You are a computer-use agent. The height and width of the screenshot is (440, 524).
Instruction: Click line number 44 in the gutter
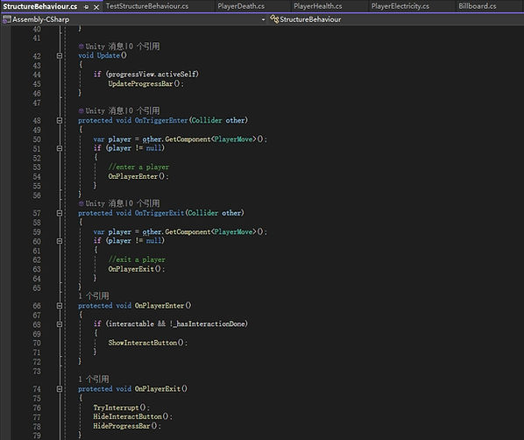[37, 75]
